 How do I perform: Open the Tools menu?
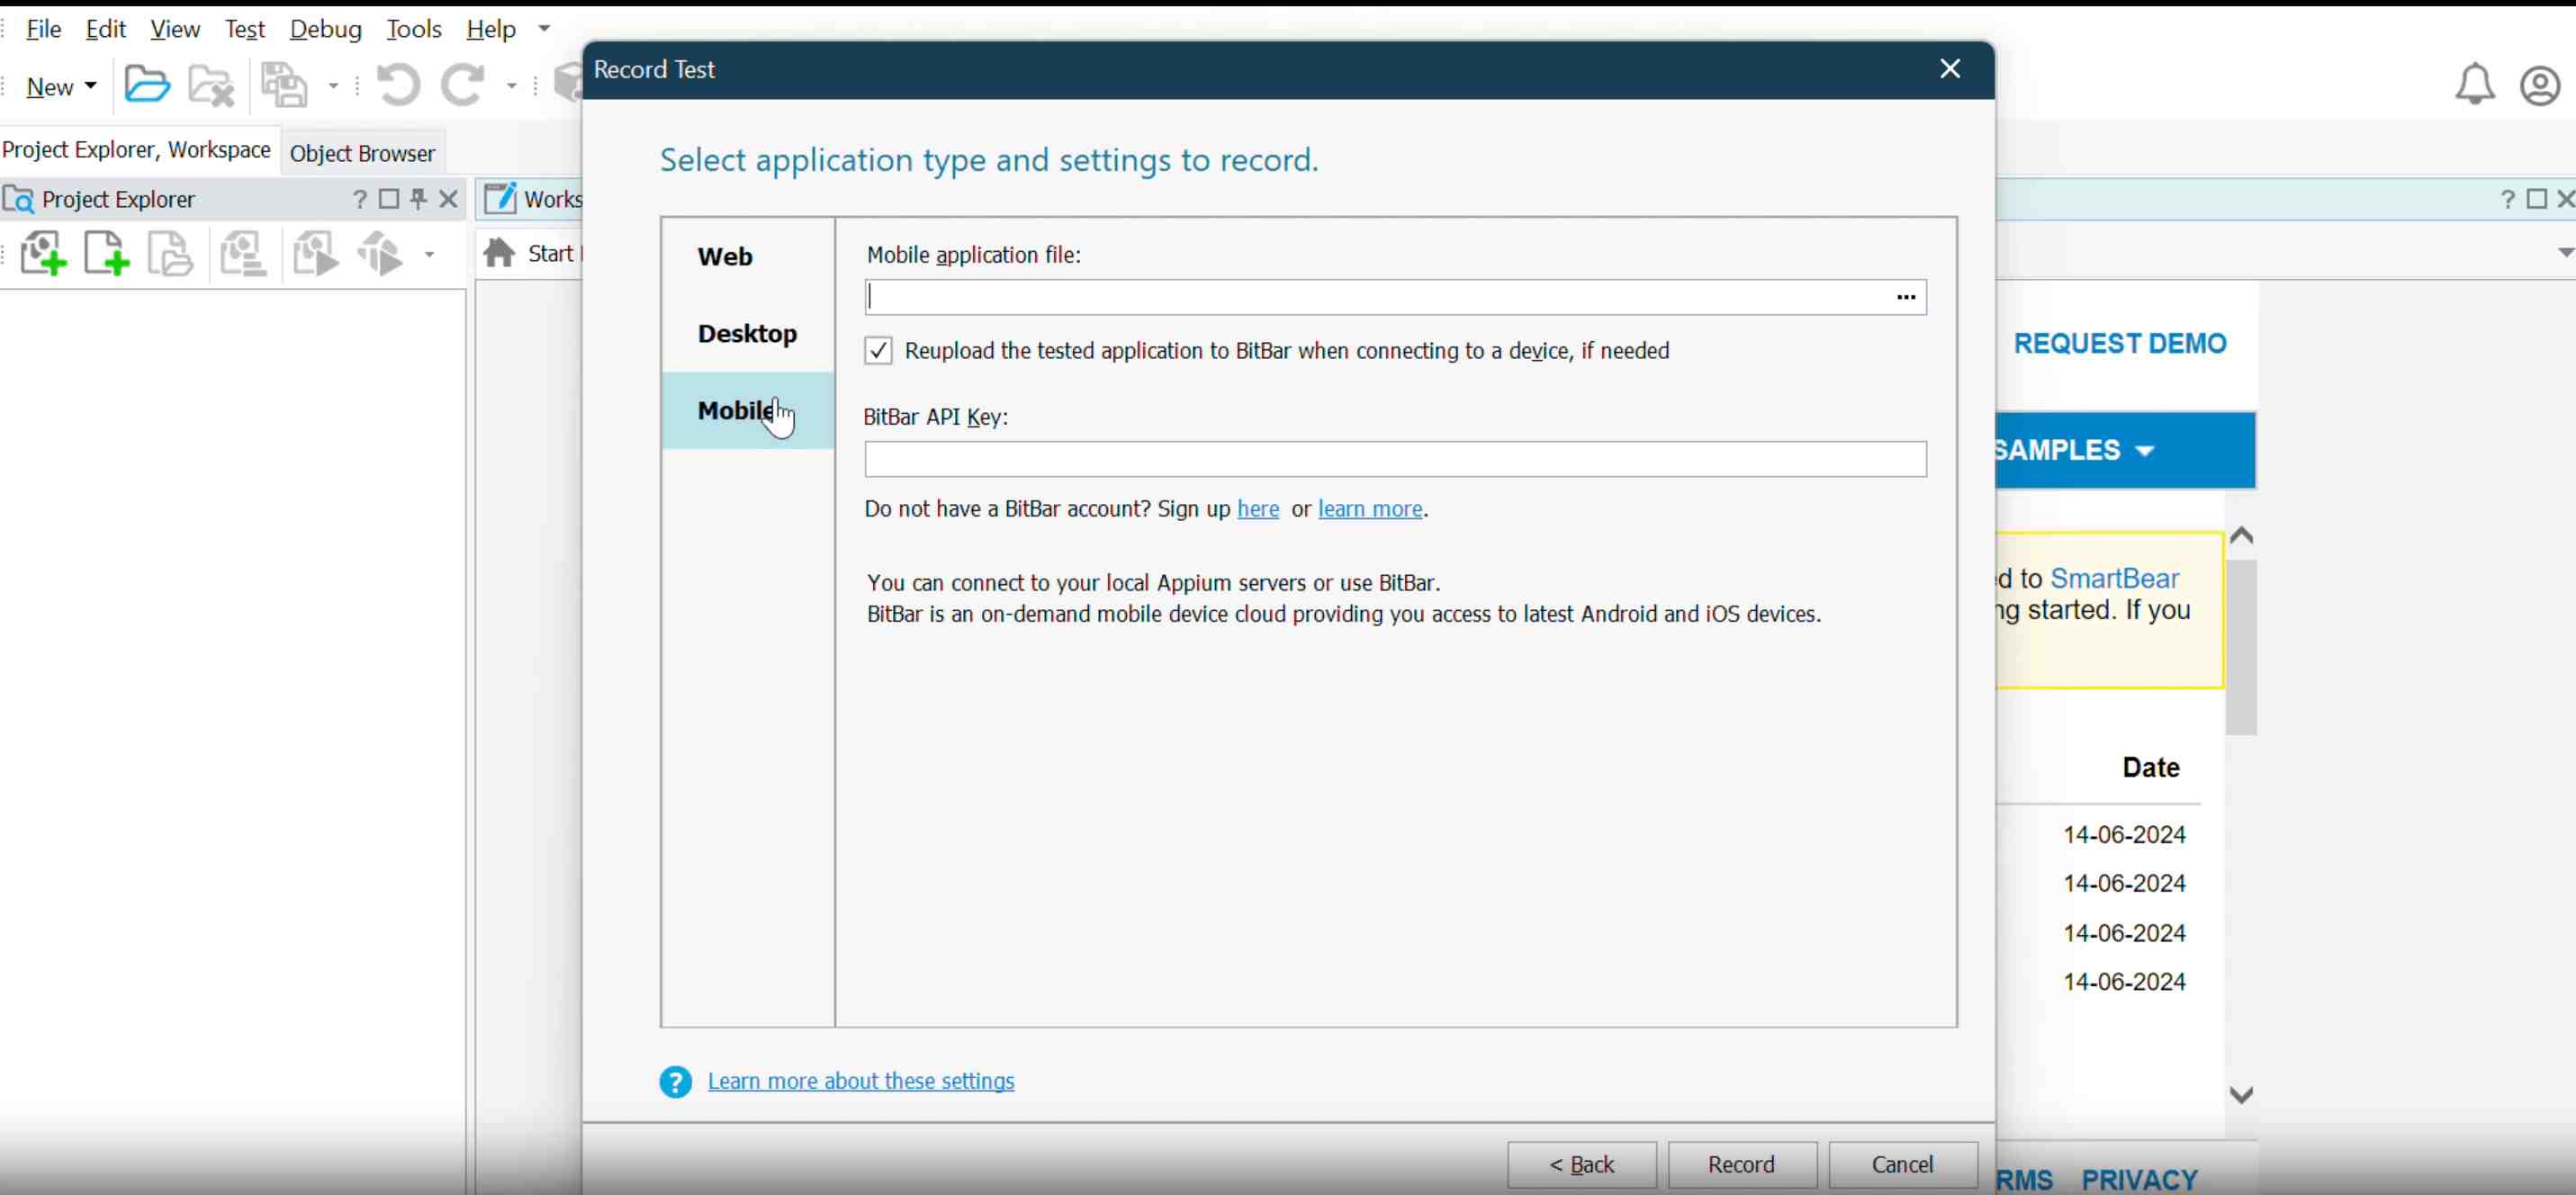click(x=414, y=29)
